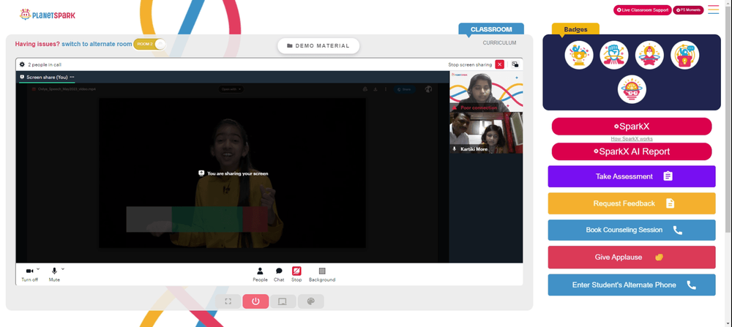Open the hamburger menu at top right
This screenshot has height=327, width=732.
(713, 10)
